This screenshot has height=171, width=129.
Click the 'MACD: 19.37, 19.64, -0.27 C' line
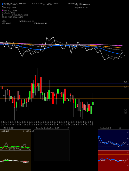(x=13, y=17)
